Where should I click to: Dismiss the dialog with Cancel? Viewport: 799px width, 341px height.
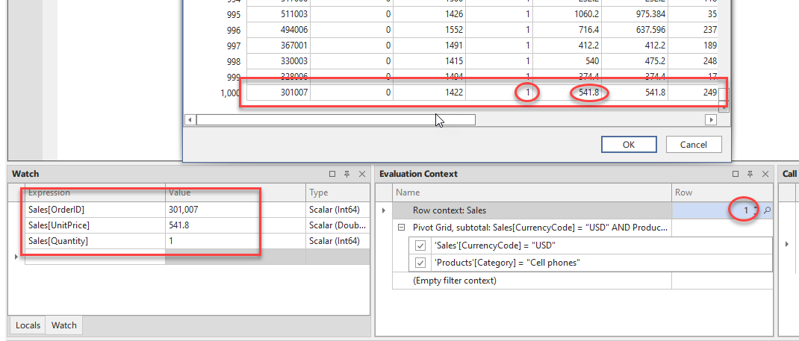point(694,145)
